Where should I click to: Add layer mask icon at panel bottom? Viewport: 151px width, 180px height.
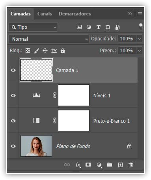(x=88, y=165)
